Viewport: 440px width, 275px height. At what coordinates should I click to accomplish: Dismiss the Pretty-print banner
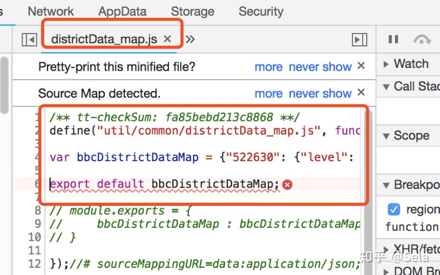(361, 66)
